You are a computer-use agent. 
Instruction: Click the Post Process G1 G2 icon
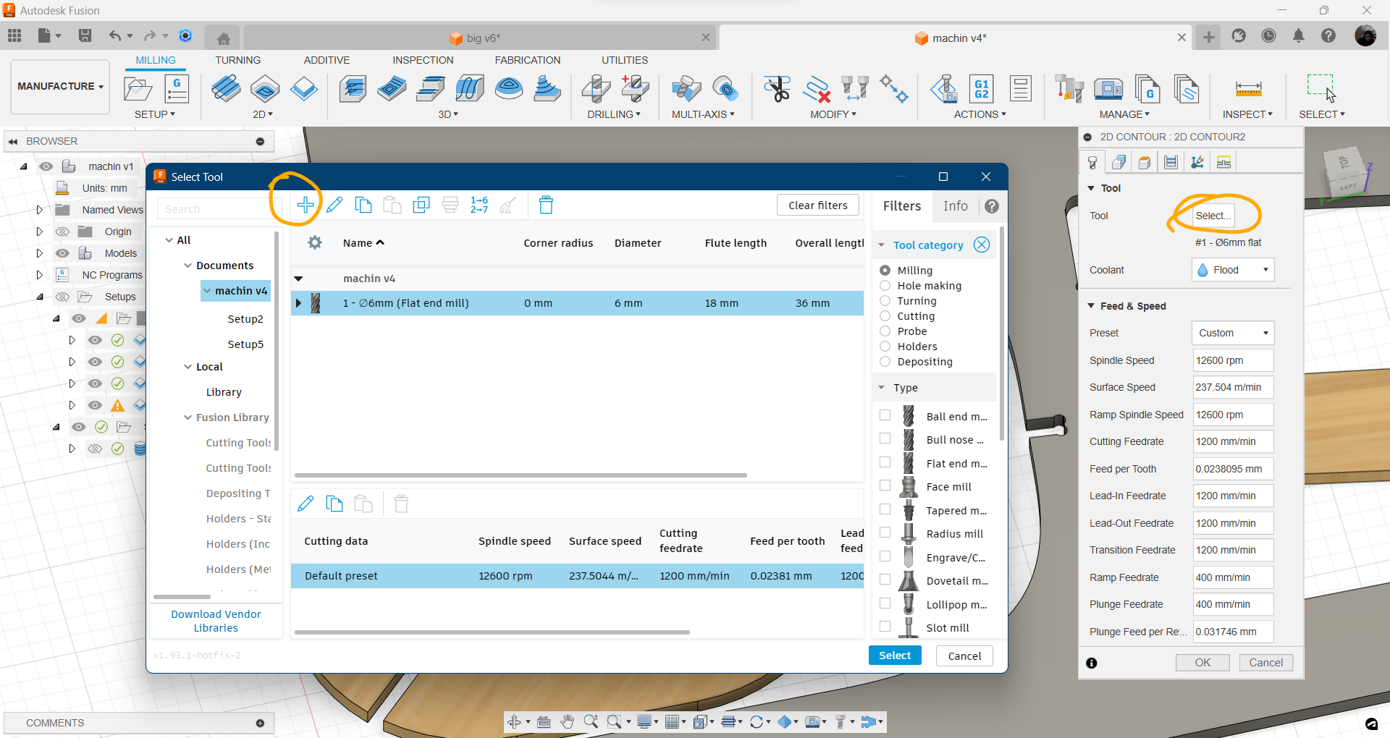[x=982, y=89]
